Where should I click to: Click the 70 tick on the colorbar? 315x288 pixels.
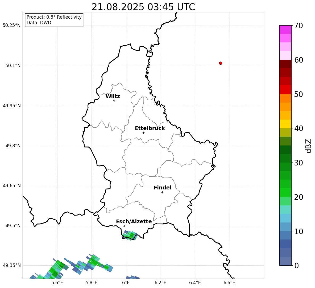pos(299,26)
